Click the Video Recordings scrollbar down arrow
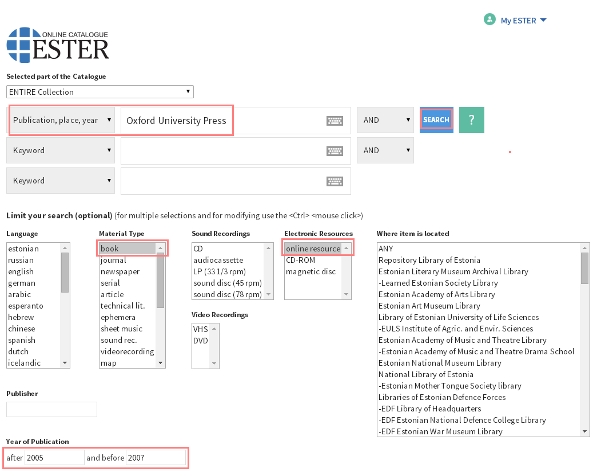Image resolution: width=601 pixels, height=476 pixels. coord(214,363)
